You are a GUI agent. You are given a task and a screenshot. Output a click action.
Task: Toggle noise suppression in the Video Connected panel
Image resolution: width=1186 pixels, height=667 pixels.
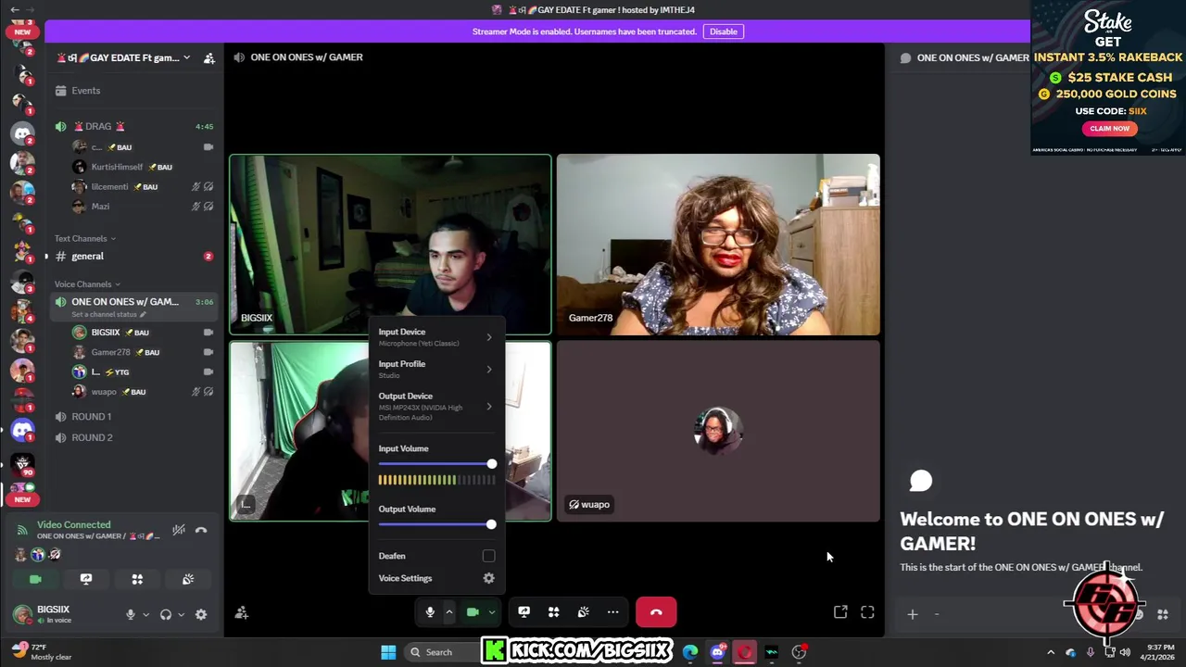click(x=179, y=531)
